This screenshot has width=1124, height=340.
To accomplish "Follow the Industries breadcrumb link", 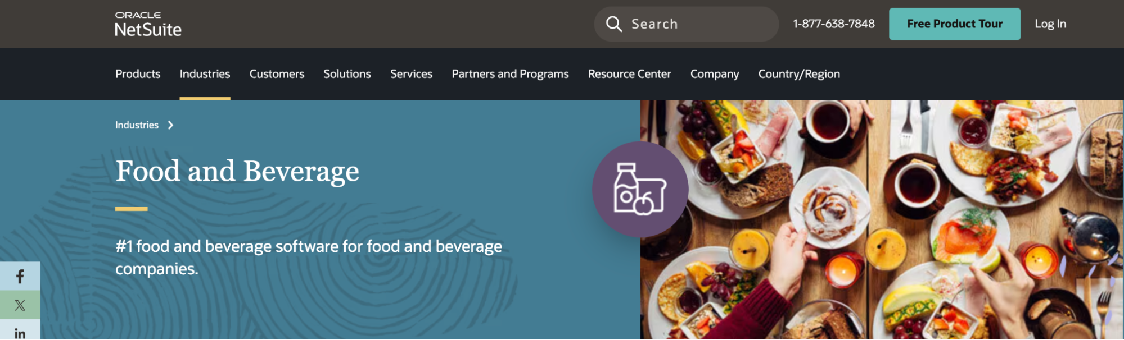I will coord(137,125).
